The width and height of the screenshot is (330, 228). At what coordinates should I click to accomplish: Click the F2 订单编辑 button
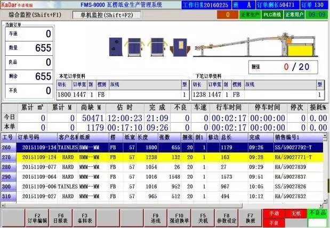click(x=37, y=217)
